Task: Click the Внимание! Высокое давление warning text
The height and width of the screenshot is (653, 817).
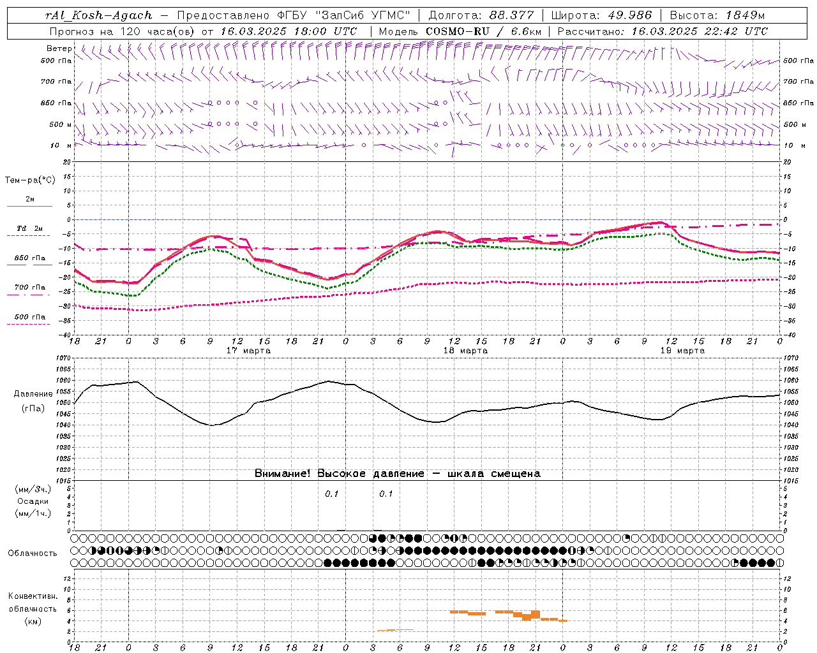Action: pos(397,474)
